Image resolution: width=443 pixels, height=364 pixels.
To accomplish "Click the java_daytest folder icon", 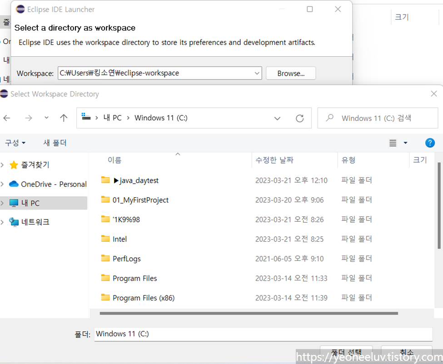I will click(105, 180).
